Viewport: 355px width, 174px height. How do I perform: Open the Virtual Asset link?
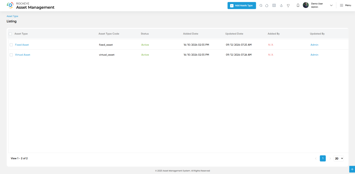click(x=23, y=55)
